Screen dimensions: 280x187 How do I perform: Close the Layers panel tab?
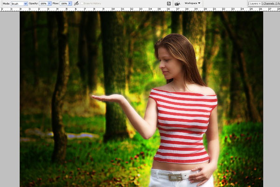point(259,3)
